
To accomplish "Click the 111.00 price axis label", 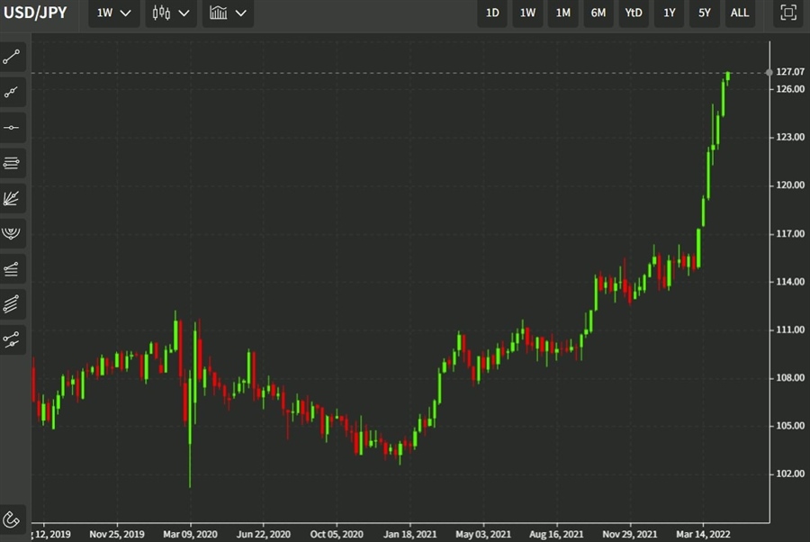I will point(790,330).
